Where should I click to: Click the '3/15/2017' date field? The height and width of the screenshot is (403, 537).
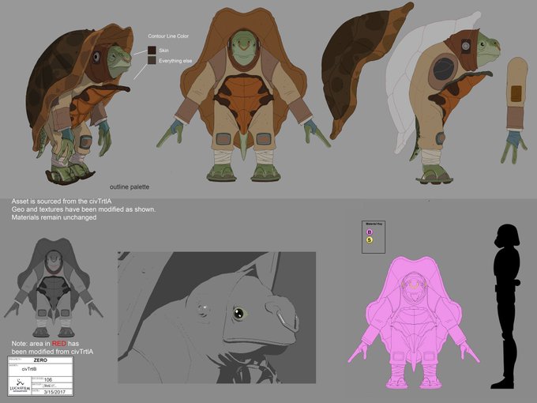(x=54, y=392)
